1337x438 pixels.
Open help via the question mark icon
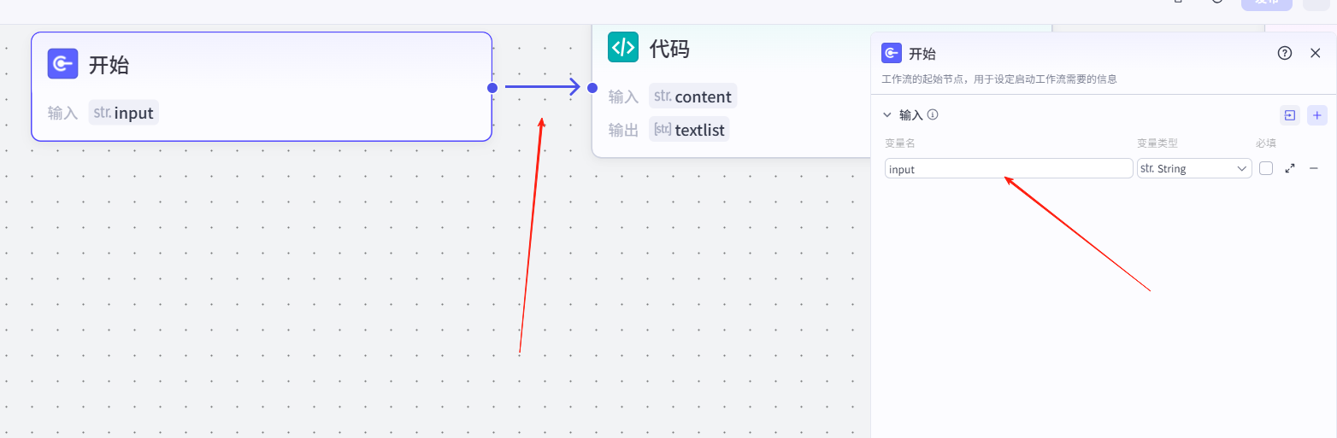pos(1284,53)
